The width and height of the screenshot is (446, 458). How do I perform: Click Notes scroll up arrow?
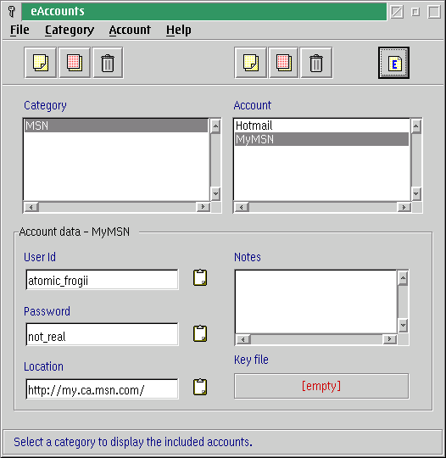(403, 278)
